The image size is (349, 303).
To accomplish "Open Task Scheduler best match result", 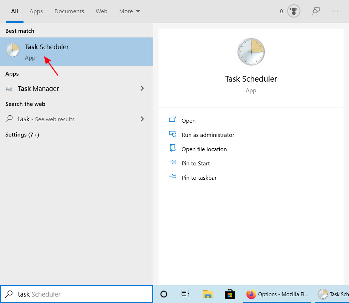I will coord(77,52).
